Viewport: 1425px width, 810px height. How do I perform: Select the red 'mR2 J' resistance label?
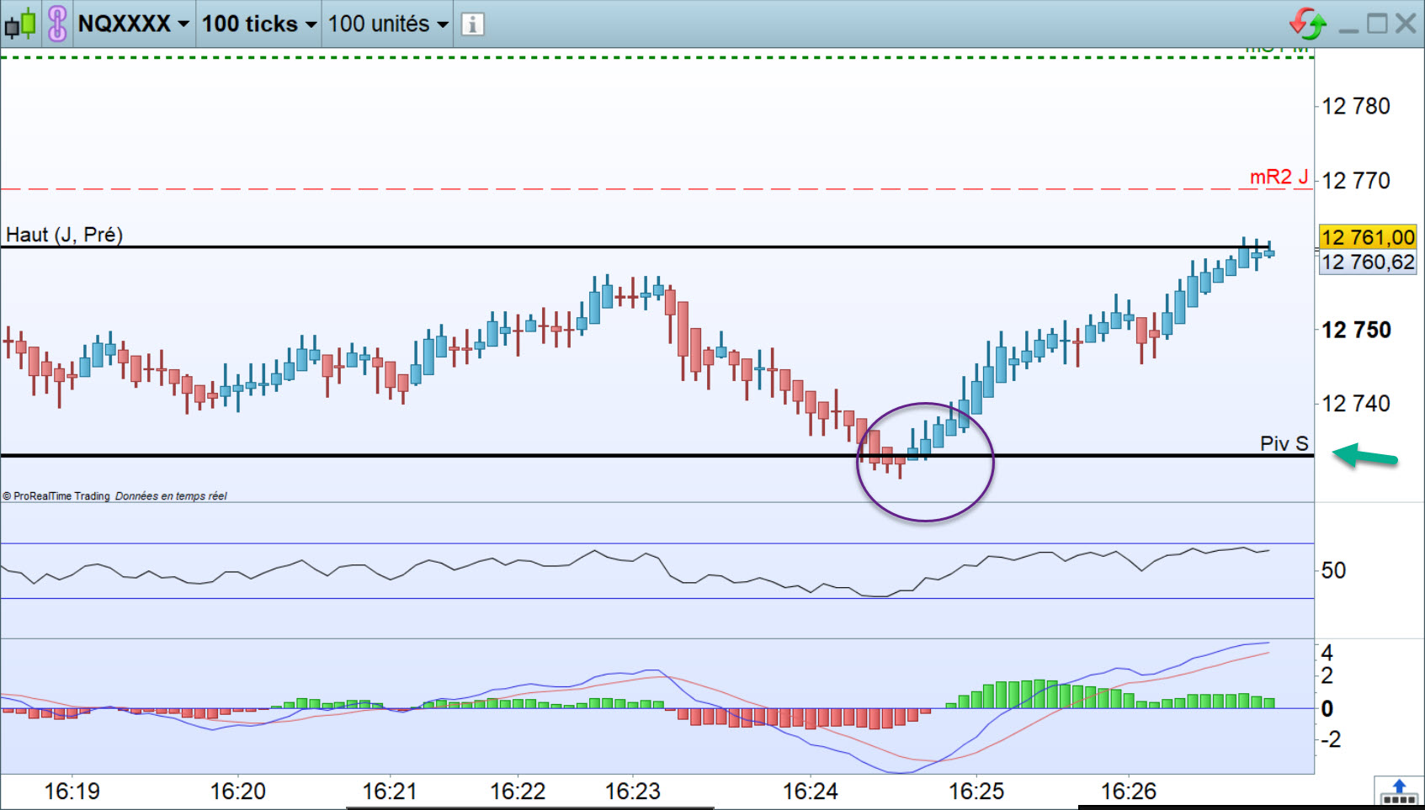pos(1279,177)
